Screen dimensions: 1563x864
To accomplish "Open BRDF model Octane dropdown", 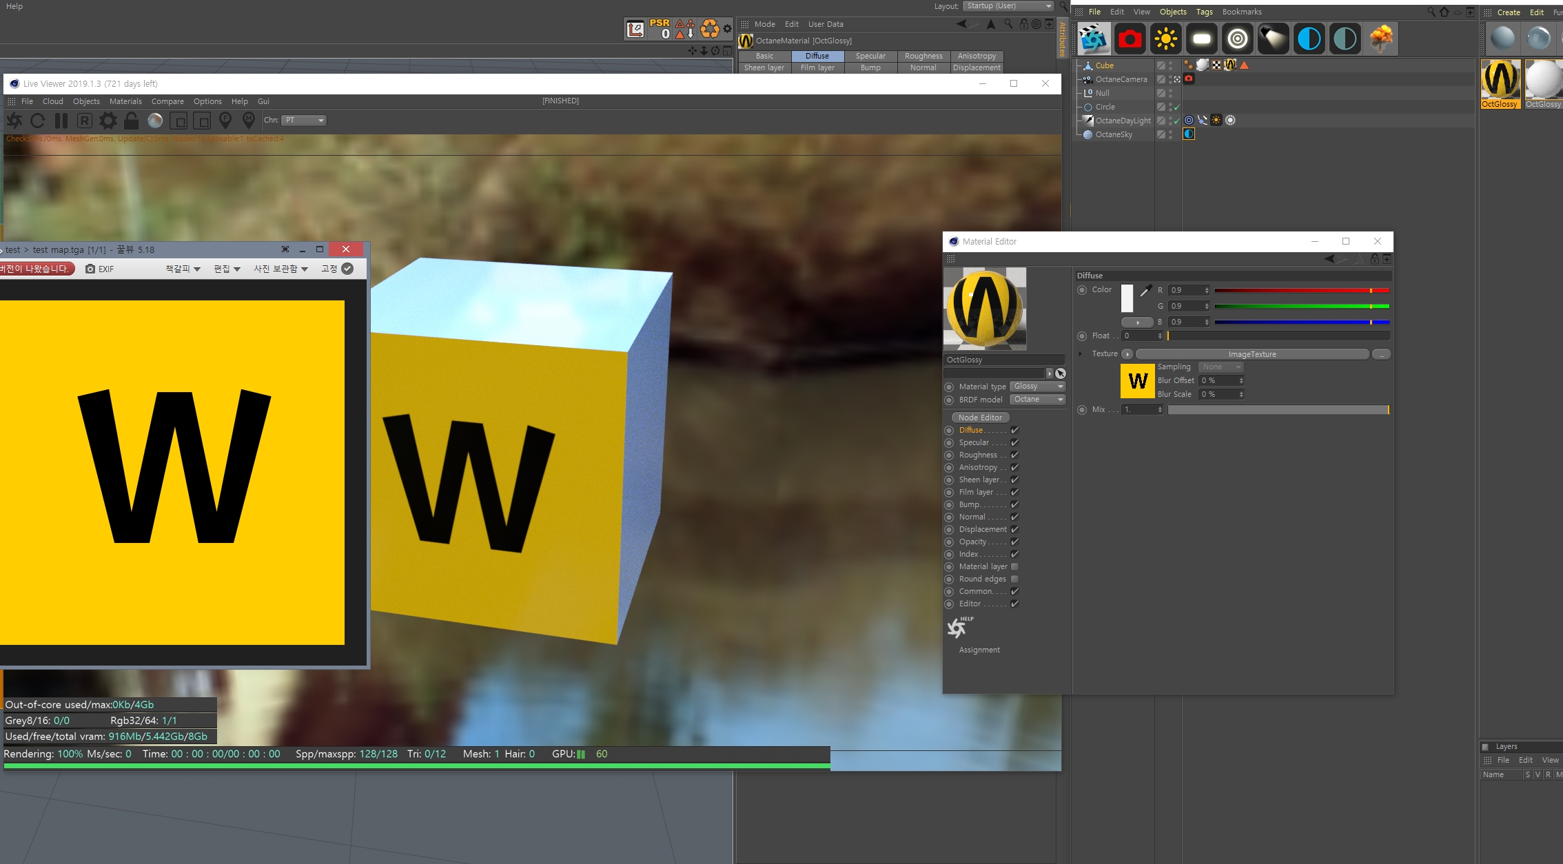I will click(1038, 400).
